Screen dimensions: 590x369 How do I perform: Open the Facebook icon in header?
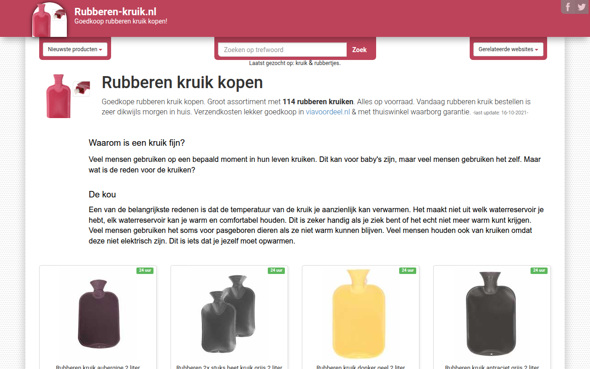coord(568,7)
